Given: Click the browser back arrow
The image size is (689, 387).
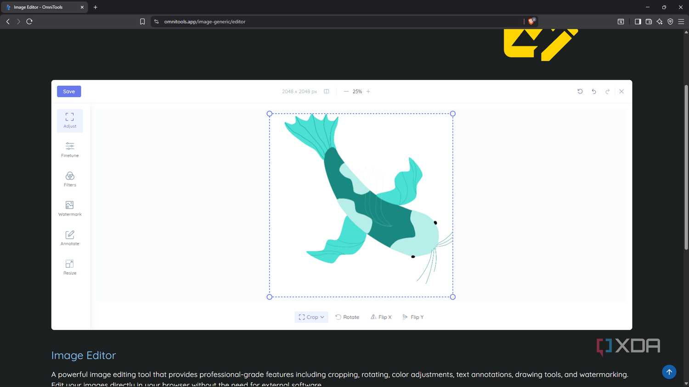Looking at the screenshot, I should [x=8, y=22].
